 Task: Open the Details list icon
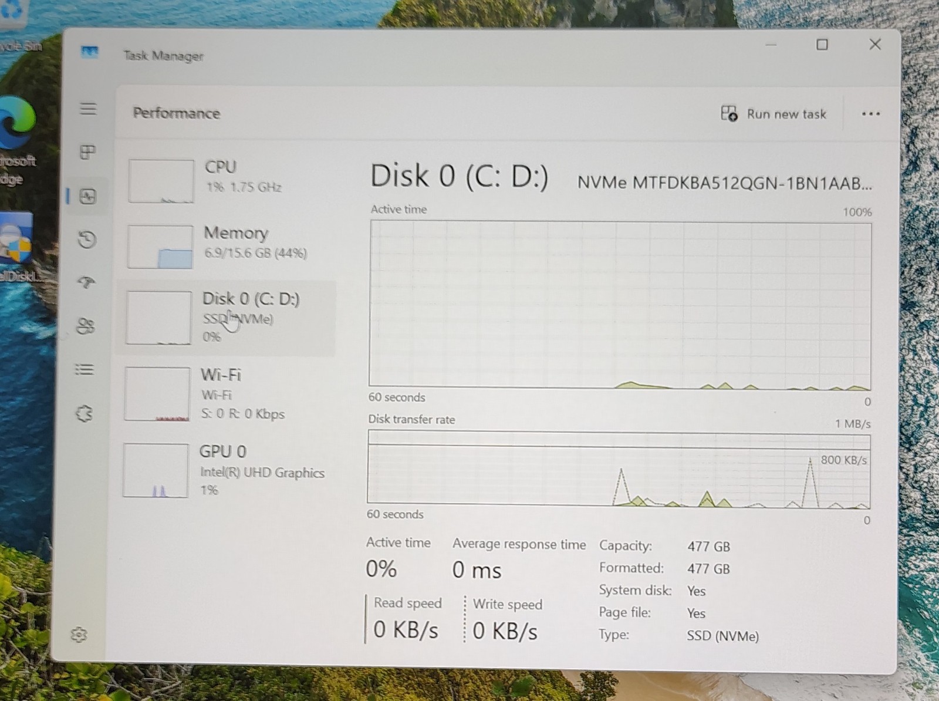point(85,369)
